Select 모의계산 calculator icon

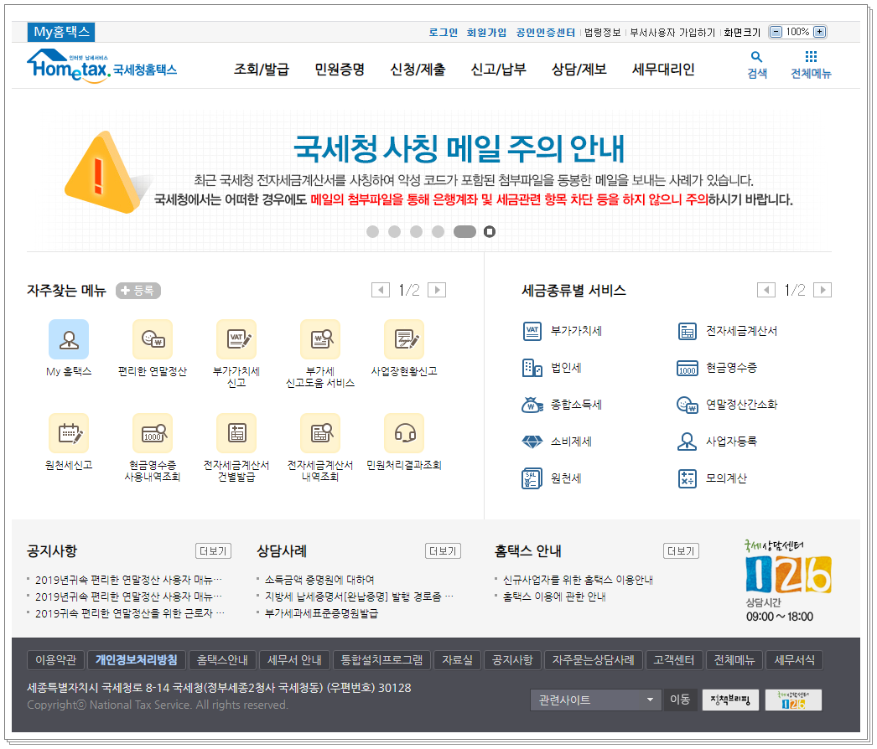(x=688, y=478)
